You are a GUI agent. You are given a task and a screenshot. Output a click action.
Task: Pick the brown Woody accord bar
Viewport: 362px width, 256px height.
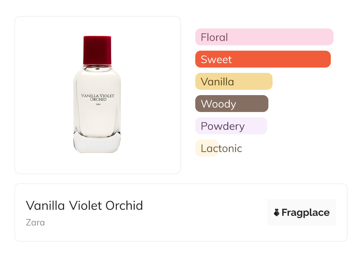[x=232, y=104]
